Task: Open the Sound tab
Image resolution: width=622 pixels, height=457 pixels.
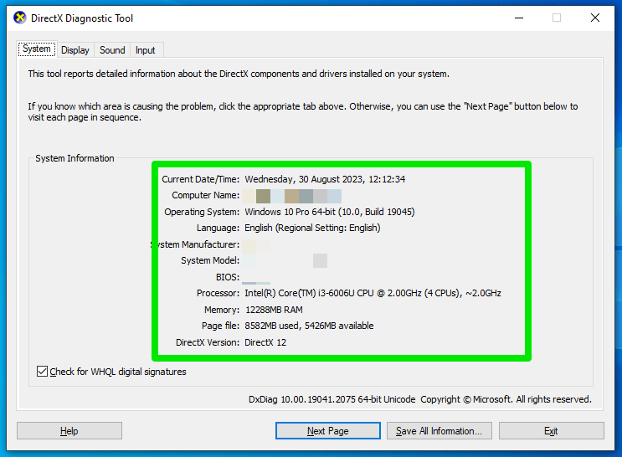Action: click(x=112, y=50)
